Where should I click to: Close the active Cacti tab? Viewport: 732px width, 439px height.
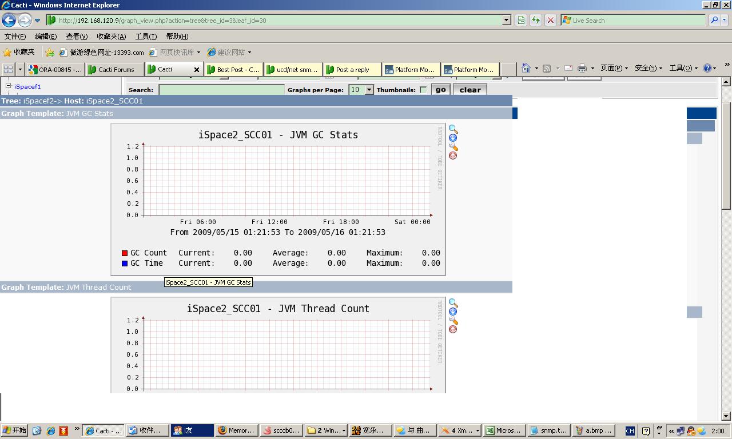tap(197, 70)
